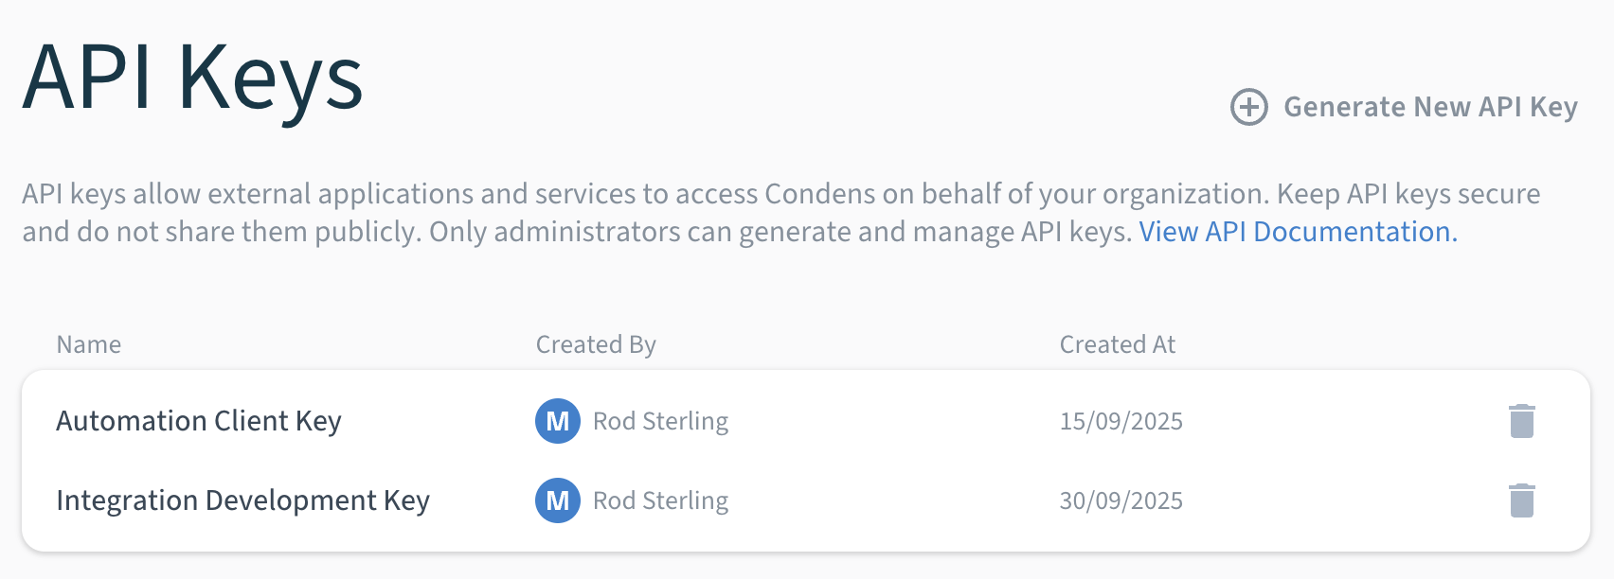
Task: Click the Name column header
Action: 89,344
